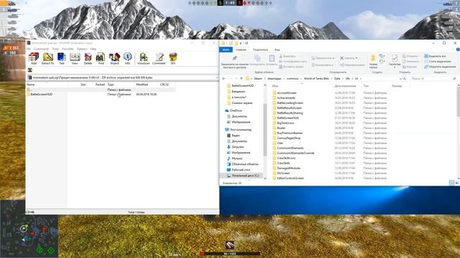Click the New folder icon in Explorer ribbon
This screenshot has width=460, height=258.
pyautogui.click(x=373, y=58)
